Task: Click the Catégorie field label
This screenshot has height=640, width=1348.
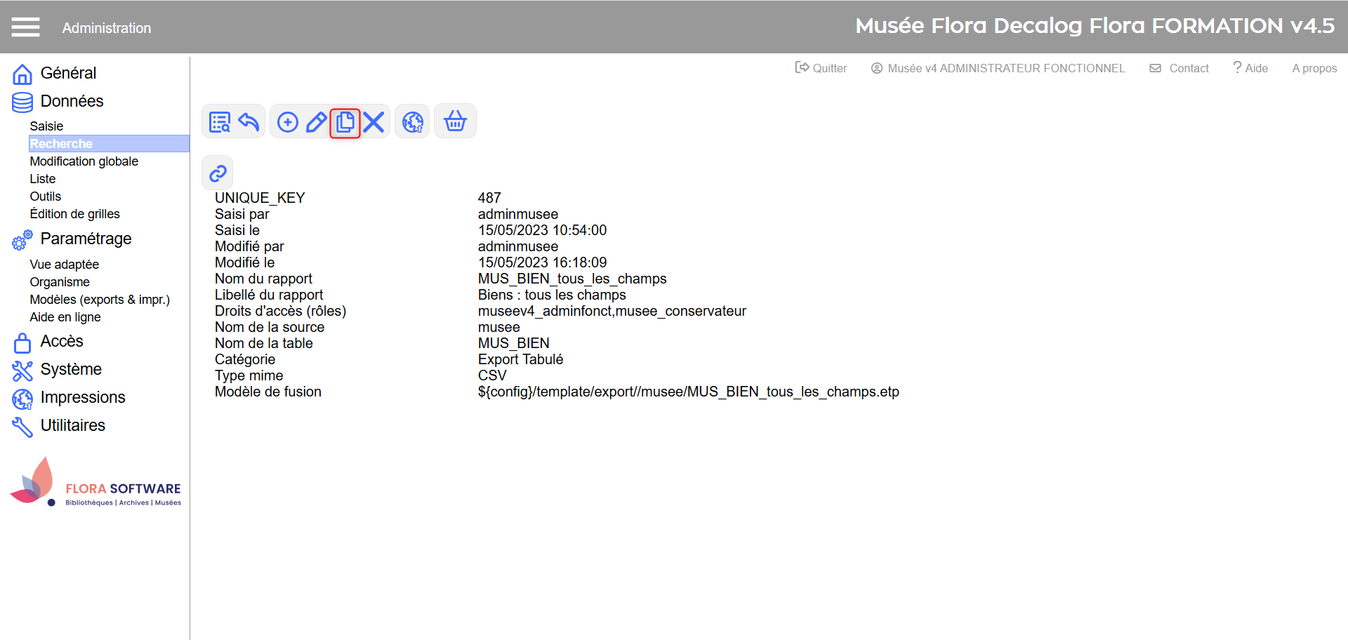Action: click(245, 359)
